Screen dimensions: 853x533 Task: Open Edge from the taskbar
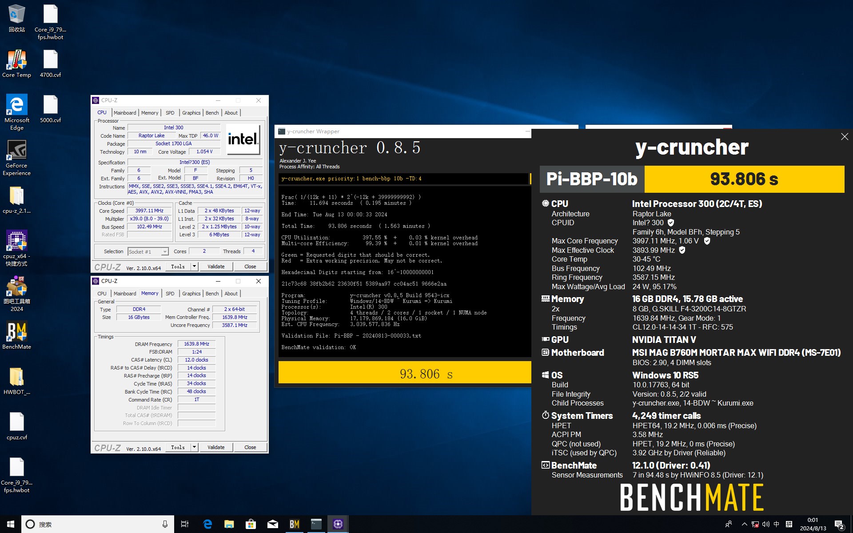click(207, 524)
